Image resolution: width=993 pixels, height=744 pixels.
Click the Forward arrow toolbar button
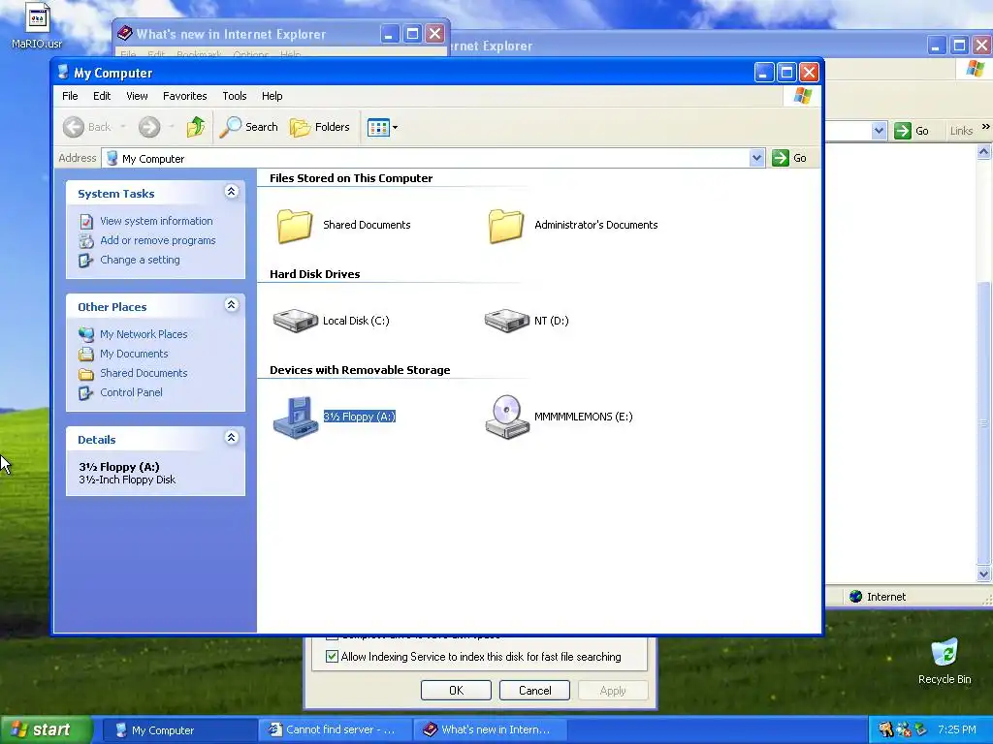click(149, 127)
